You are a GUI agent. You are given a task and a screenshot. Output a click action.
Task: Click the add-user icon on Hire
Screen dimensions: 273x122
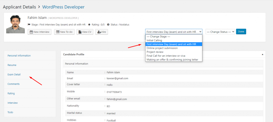pyautogui.click(x=99, y=32)
